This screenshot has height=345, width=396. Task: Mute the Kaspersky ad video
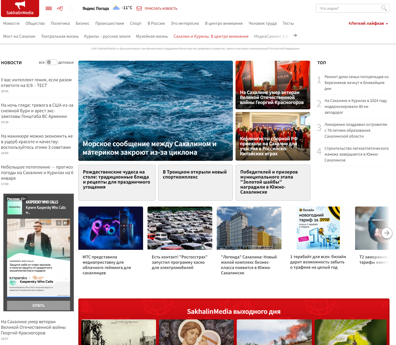point(66,223)
